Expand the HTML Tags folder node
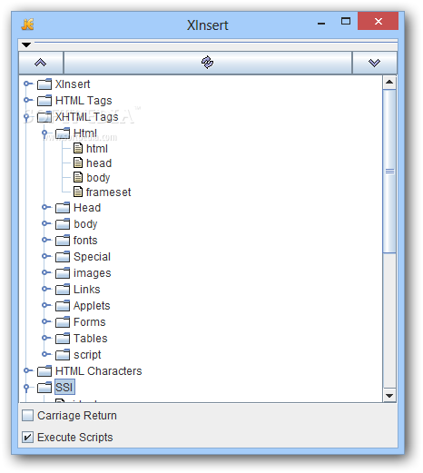Viewport: 423px width, 473px height. point(28,100)
